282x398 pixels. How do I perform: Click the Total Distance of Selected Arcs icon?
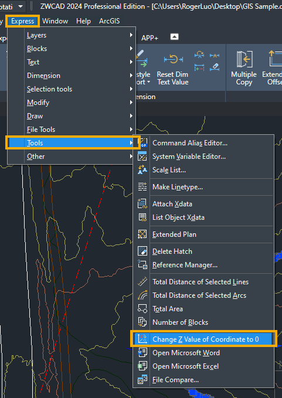click(x=142, y=295)
